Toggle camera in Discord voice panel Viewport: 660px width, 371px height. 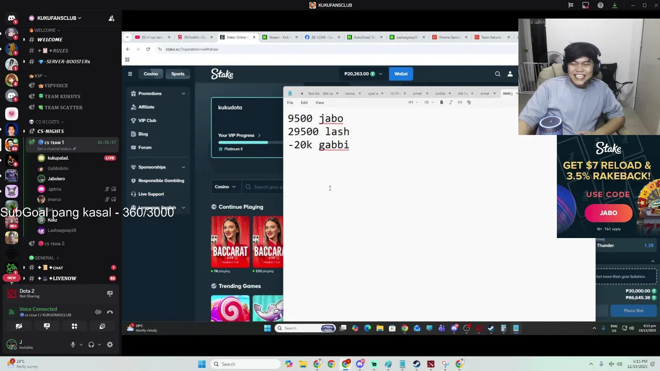click(19, 326)
